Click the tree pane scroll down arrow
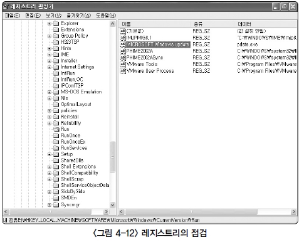299x242 pixels. pos(112,205)
